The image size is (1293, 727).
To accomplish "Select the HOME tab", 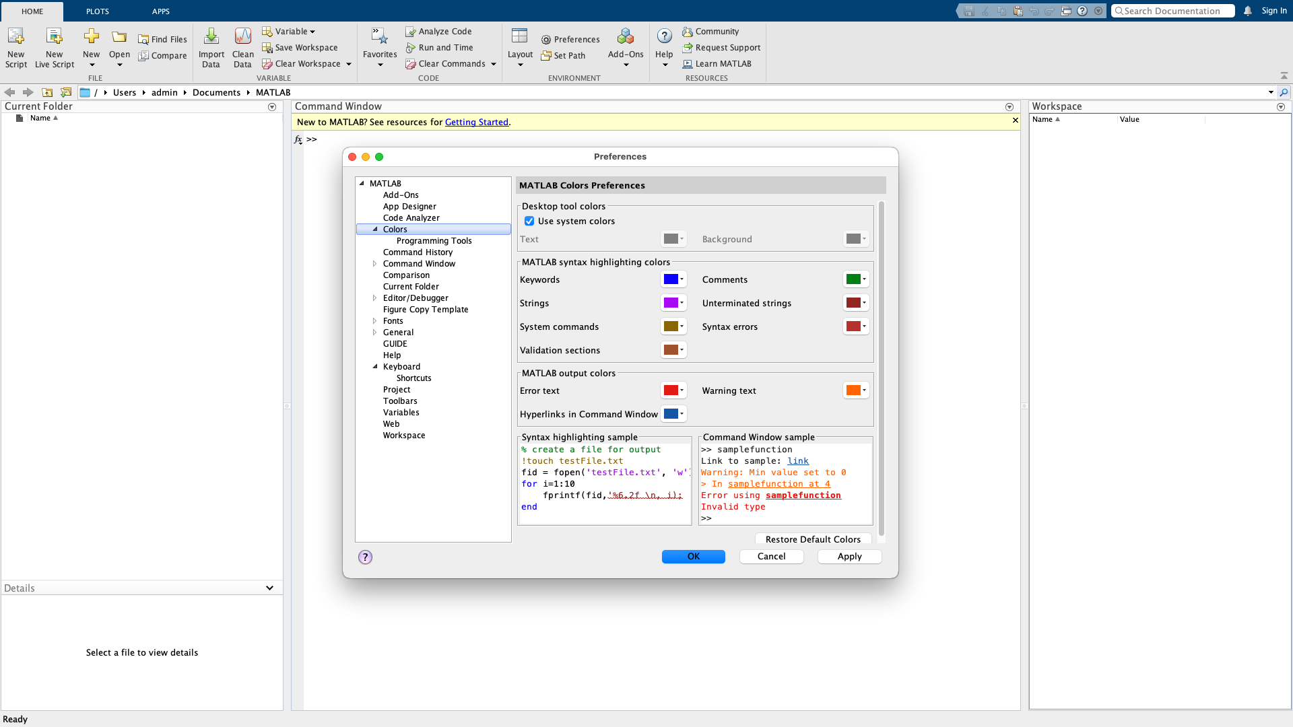I will pyautogui.click(x=32, y=11).
